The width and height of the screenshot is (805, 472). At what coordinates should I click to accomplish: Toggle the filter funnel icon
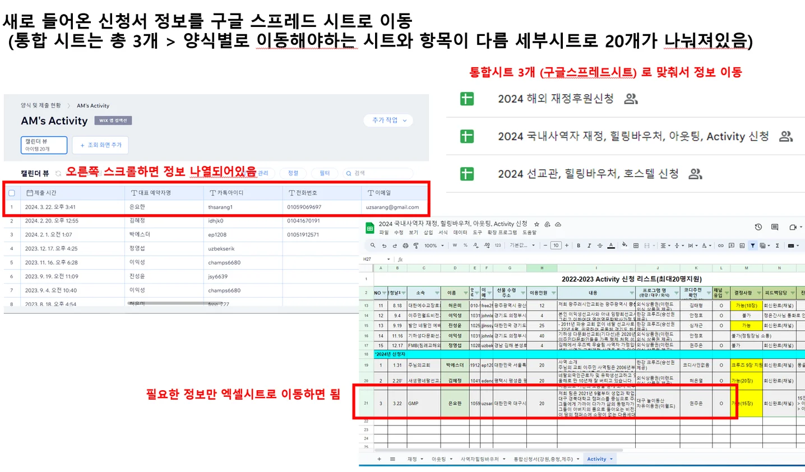[x=752, y=246]
